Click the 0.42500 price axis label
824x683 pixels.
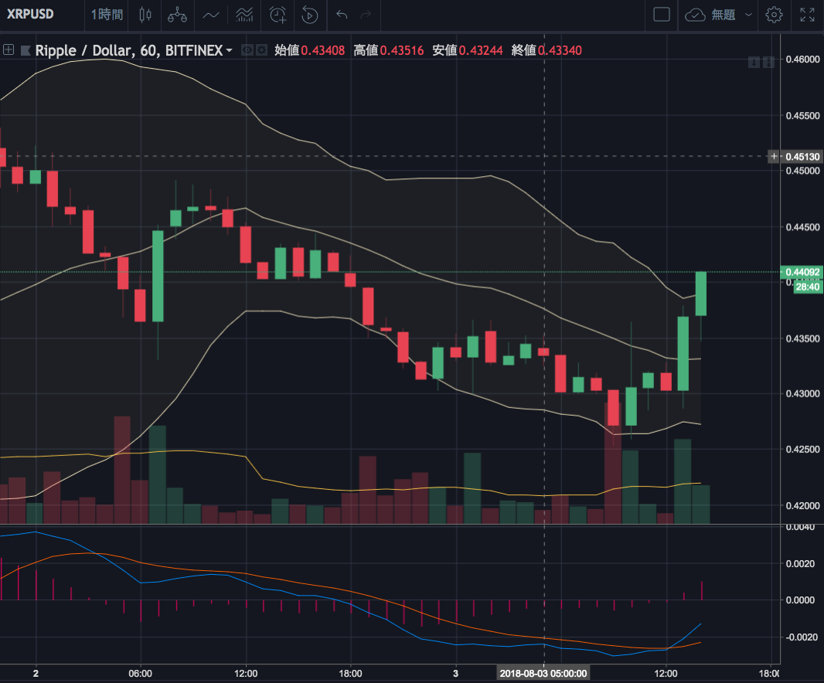tap(802, 449)
